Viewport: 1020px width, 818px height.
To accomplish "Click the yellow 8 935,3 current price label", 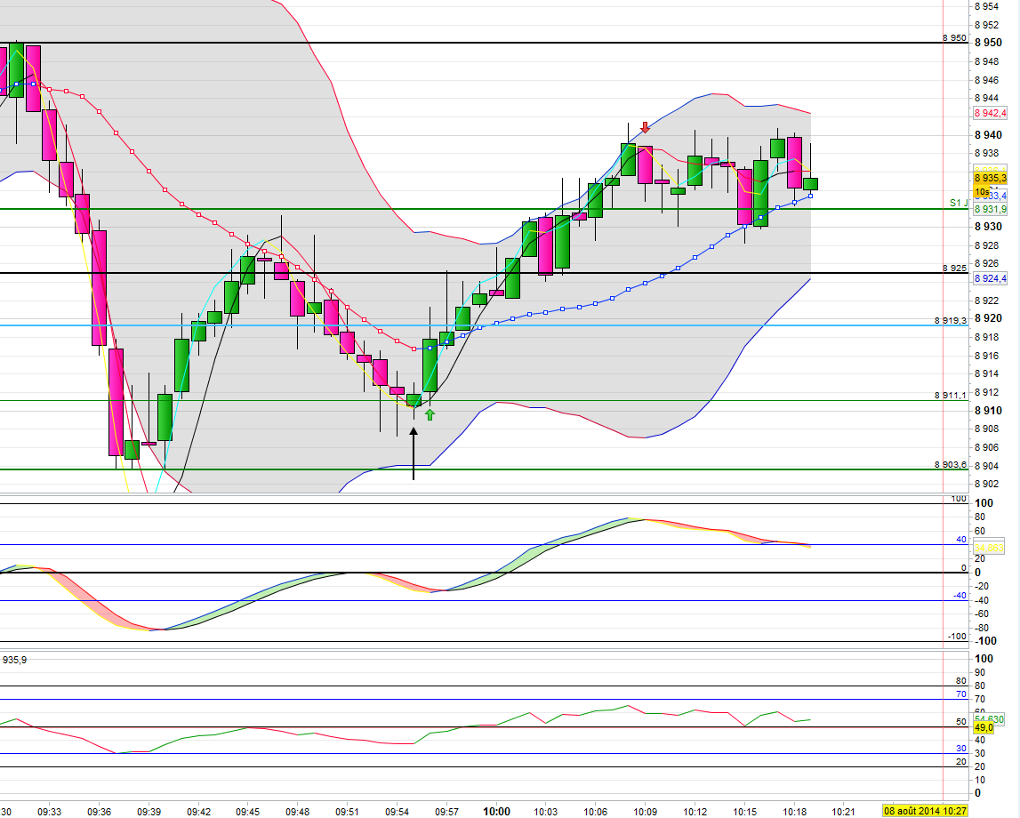I will [990, 178].
